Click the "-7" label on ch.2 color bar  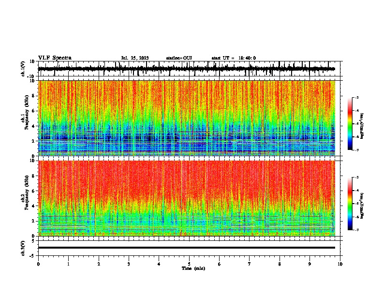click(x=356, y=230)
